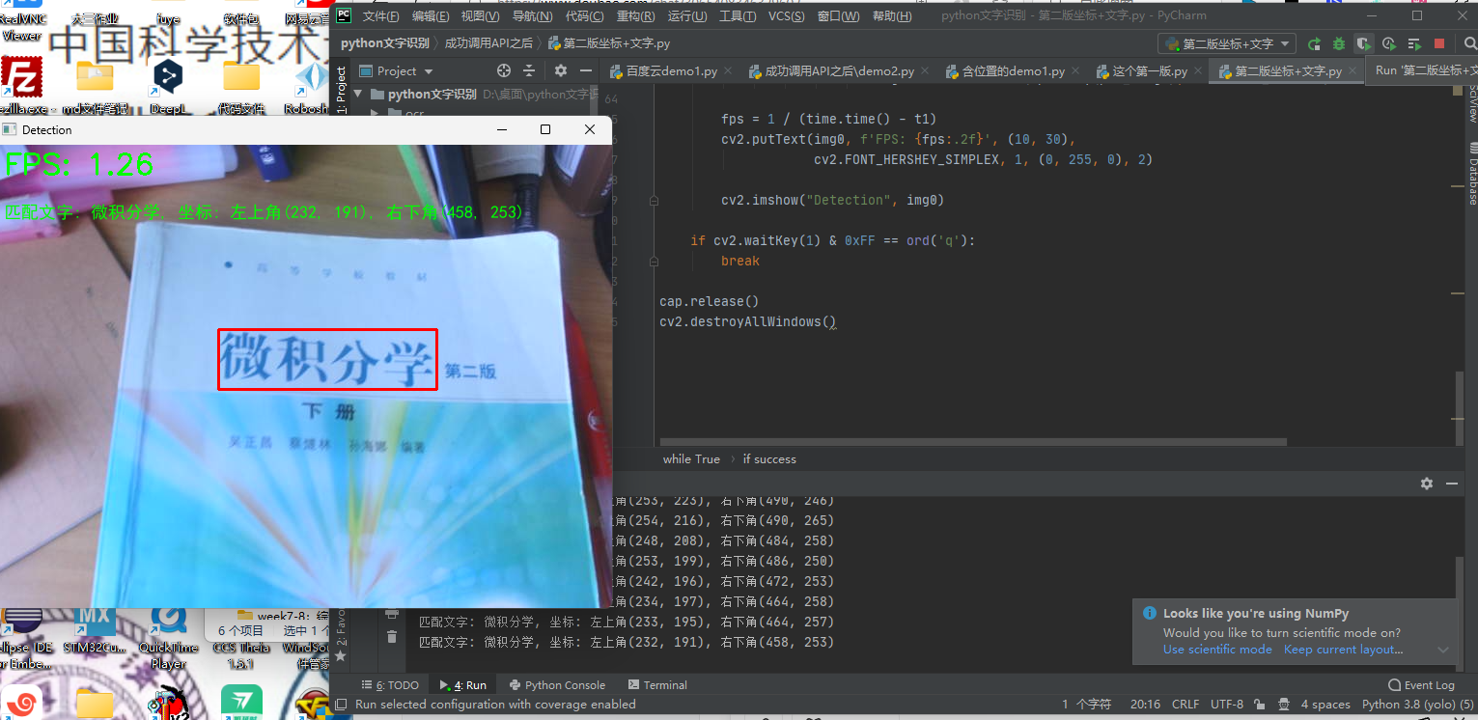The height and width of the screenshot is (720, 1478).
Task: Open the 导航(N) menu
Action: click(533, 15)
